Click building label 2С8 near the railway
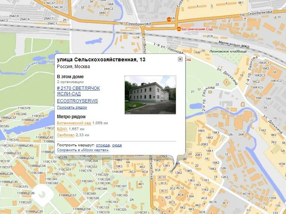Screen dimensions: 286x214 (210, 36)
